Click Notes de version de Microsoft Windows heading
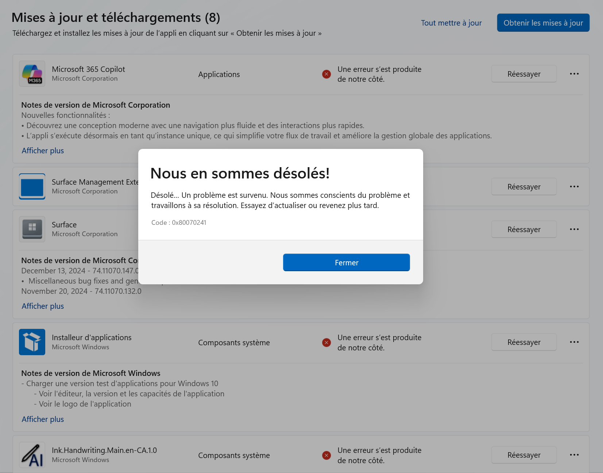 point(91,373)
